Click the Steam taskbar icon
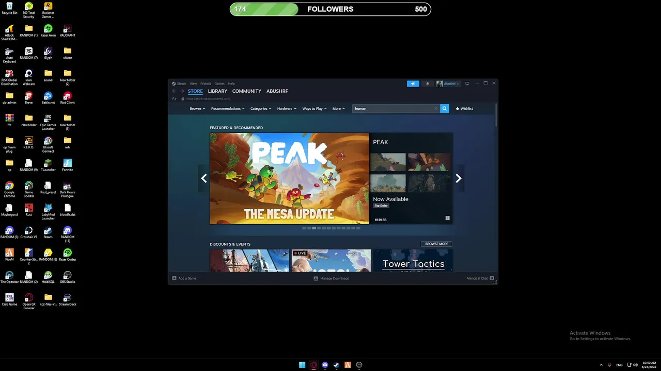Viewport: 661px width, 371px height. (x=336, y=365)
